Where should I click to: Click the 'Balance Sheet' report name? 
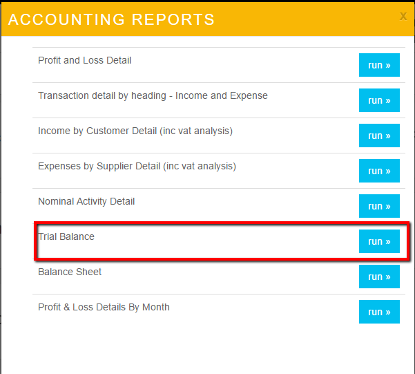pos(70,272)
